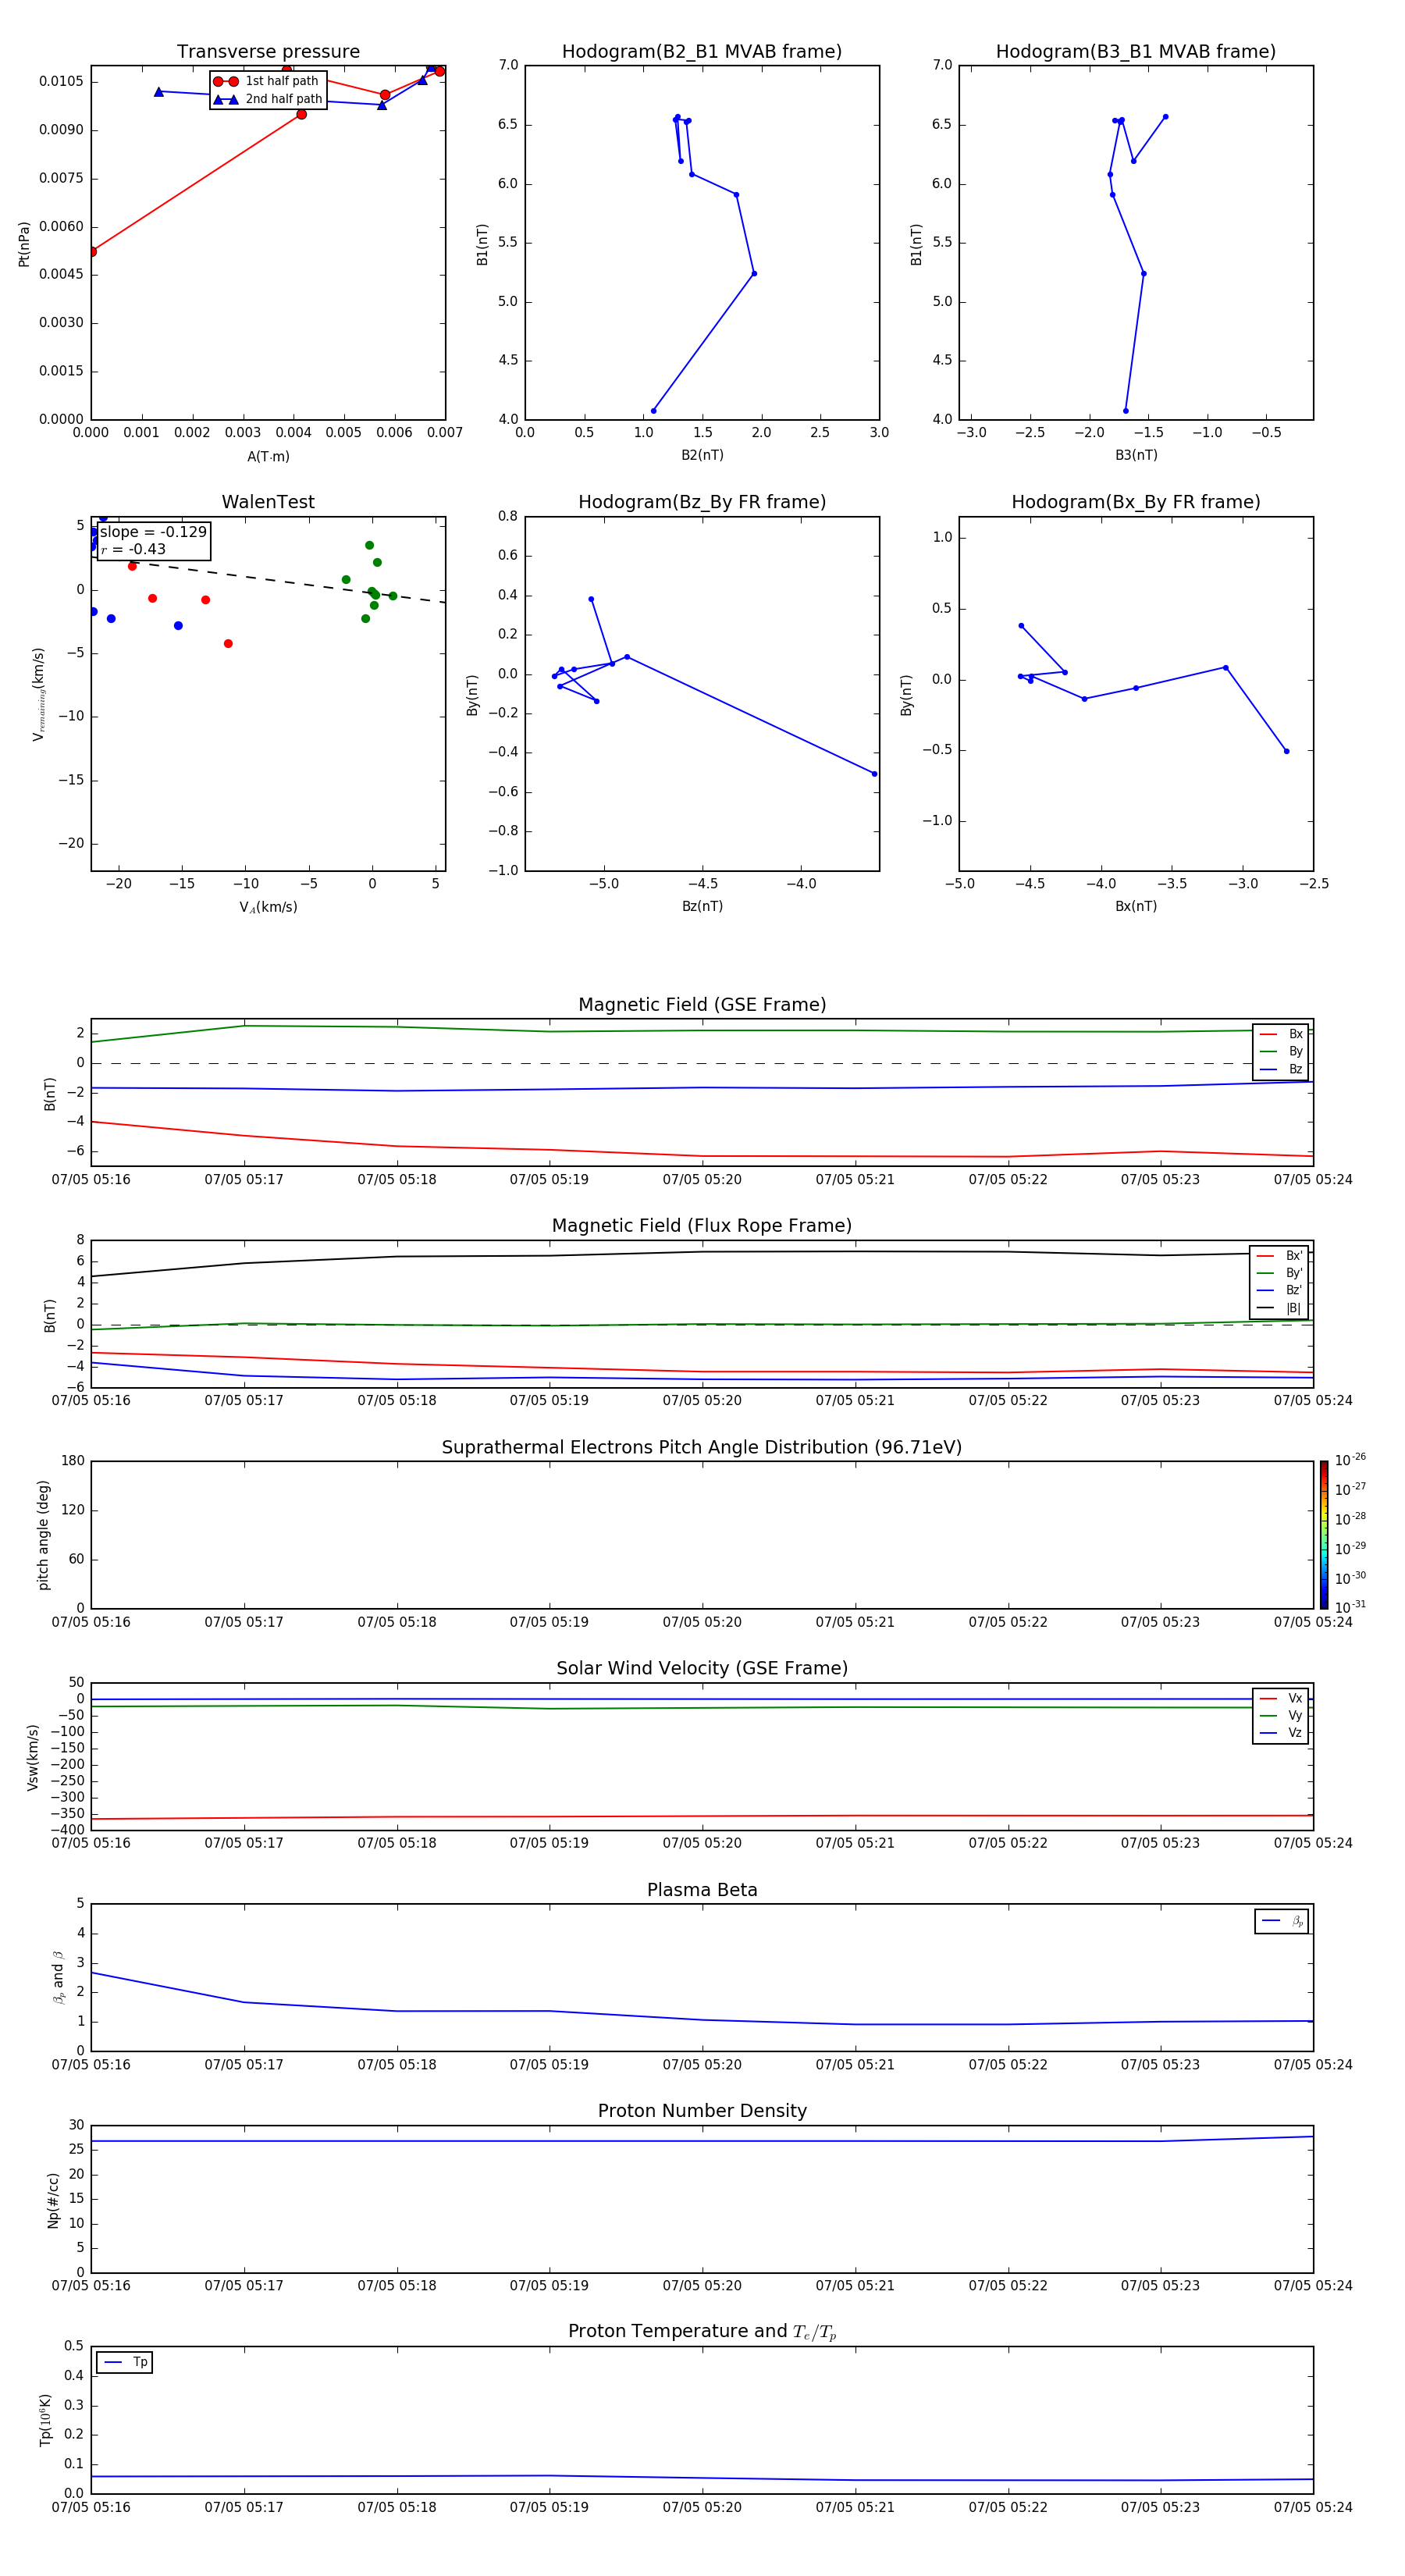
Task: Click the "B2(nT)" x-axis label
Action: tap(702, 455)
